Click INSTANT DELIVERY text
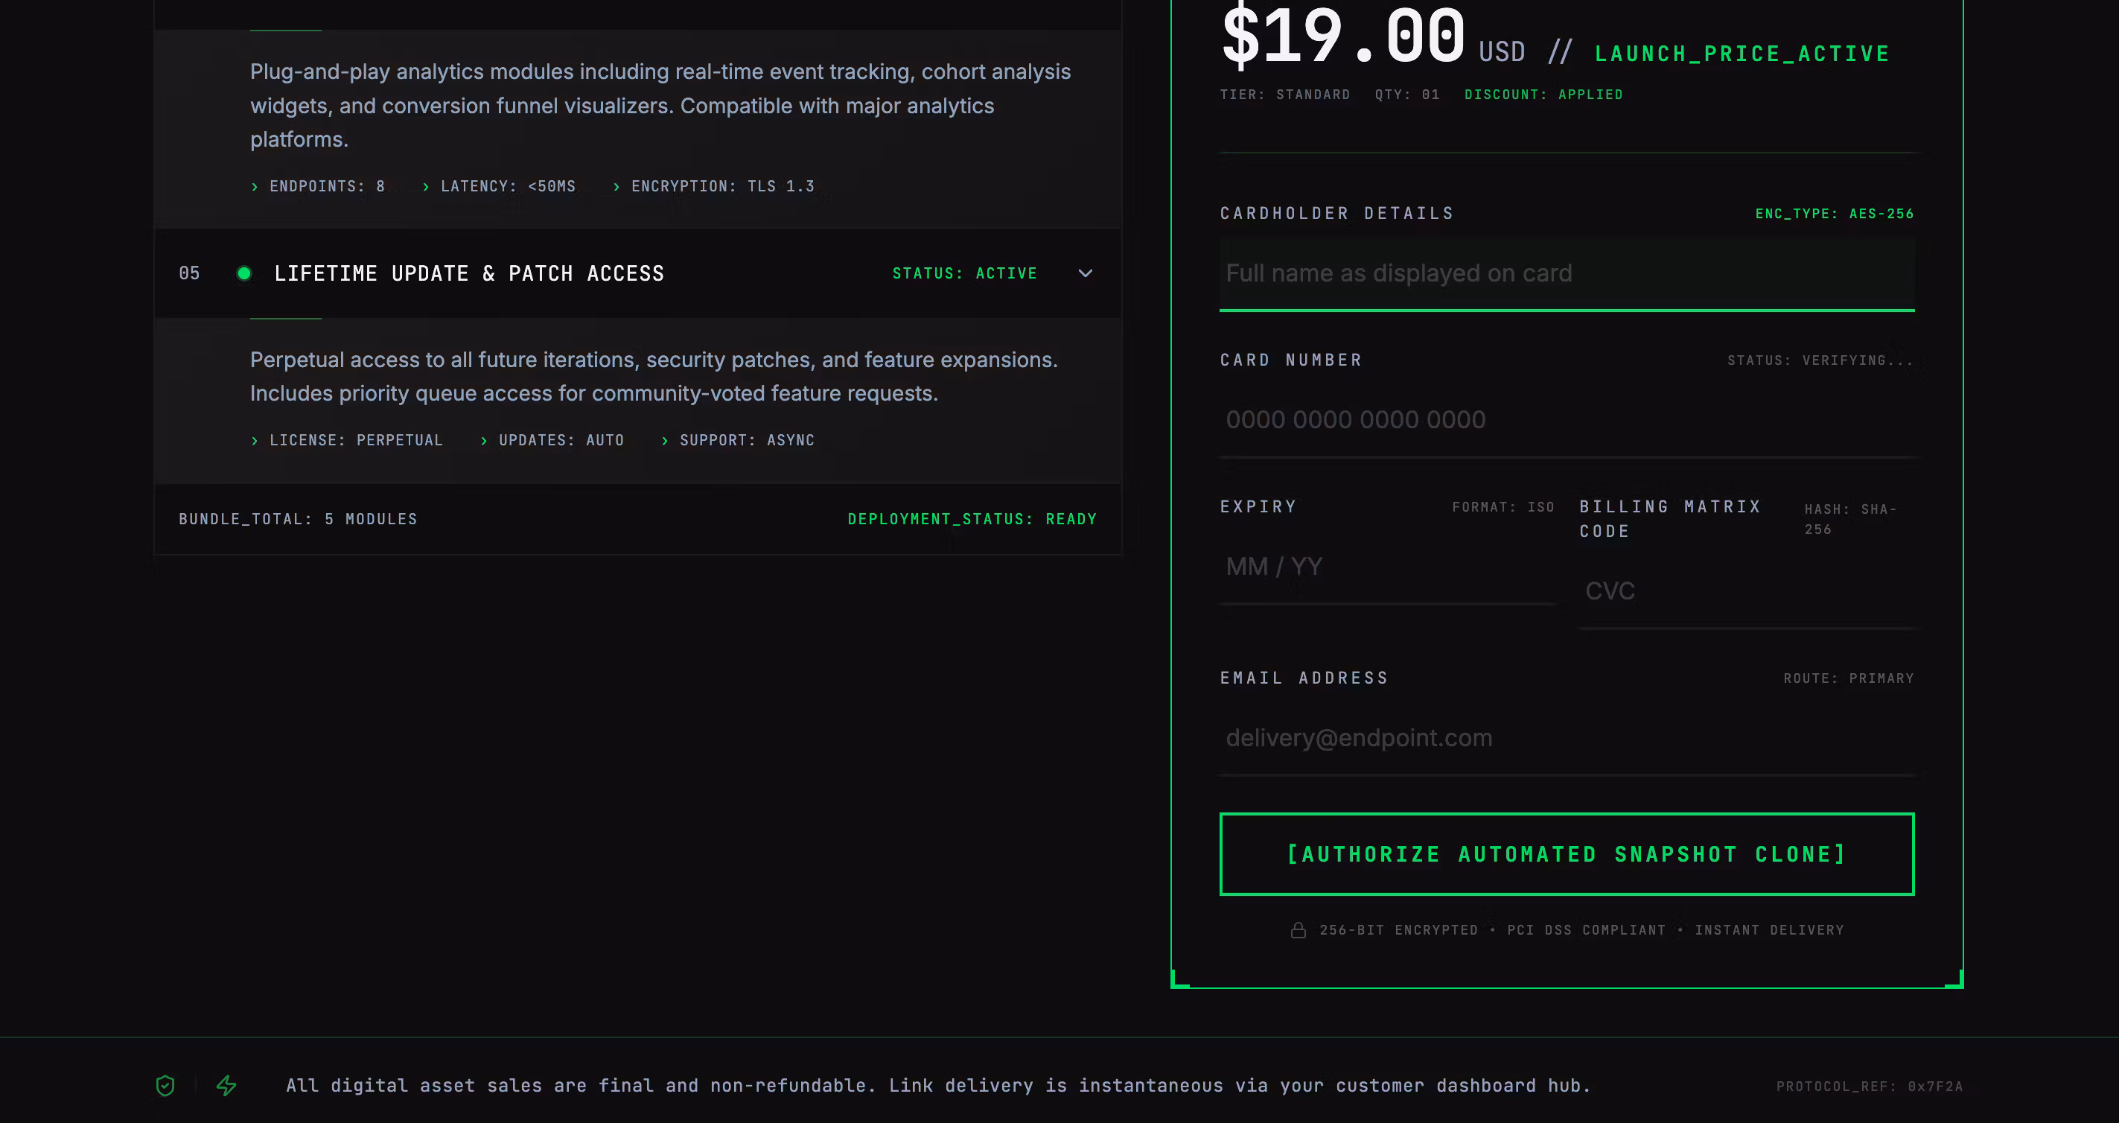The width and height of the screenshot is (2119, 1123). pyautogui.click(x=1768, y=930)
